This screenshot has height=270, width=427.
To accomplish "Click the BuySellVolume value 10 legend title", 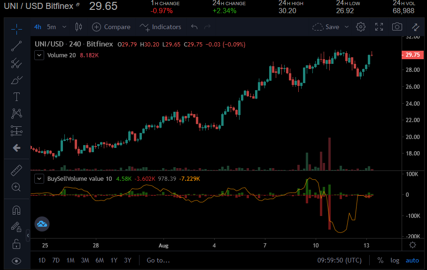I will 79,179.
